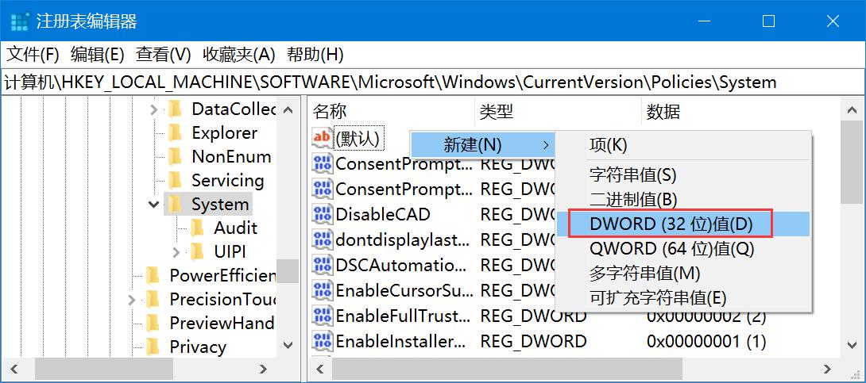Expand the UIPI tree node
This screenshot has height=383, width=866.
pyautogui.click(x=176, y=251)
